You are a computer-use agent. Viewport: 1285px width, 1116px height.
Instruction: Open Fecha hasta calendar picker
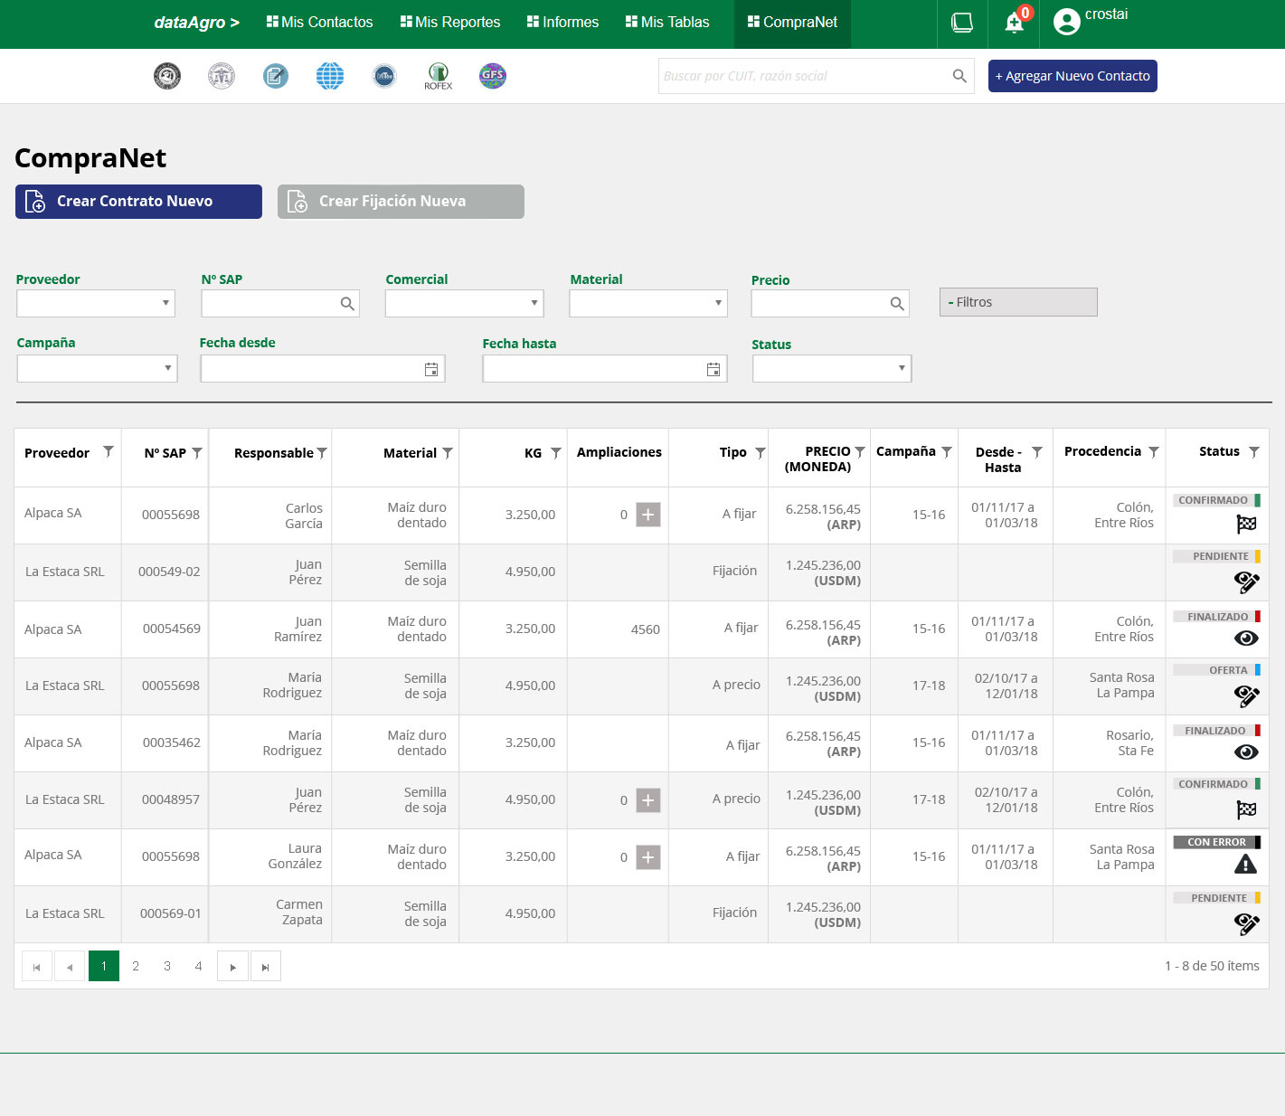point(713,369)
